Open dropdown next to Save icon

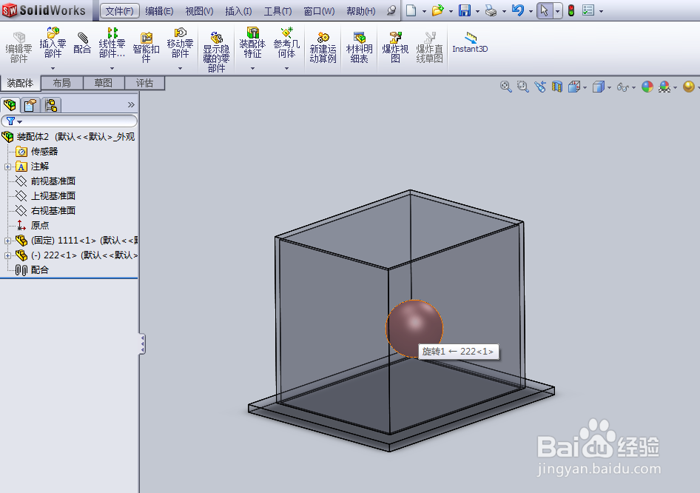tap(477, 11)
